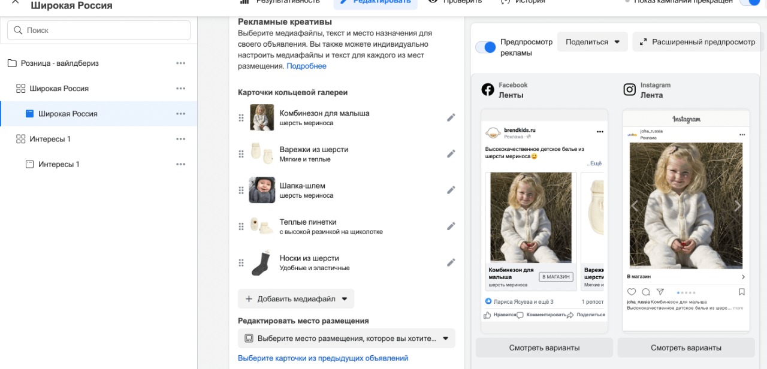Click the Подробнее link

[x=306, y=66]
